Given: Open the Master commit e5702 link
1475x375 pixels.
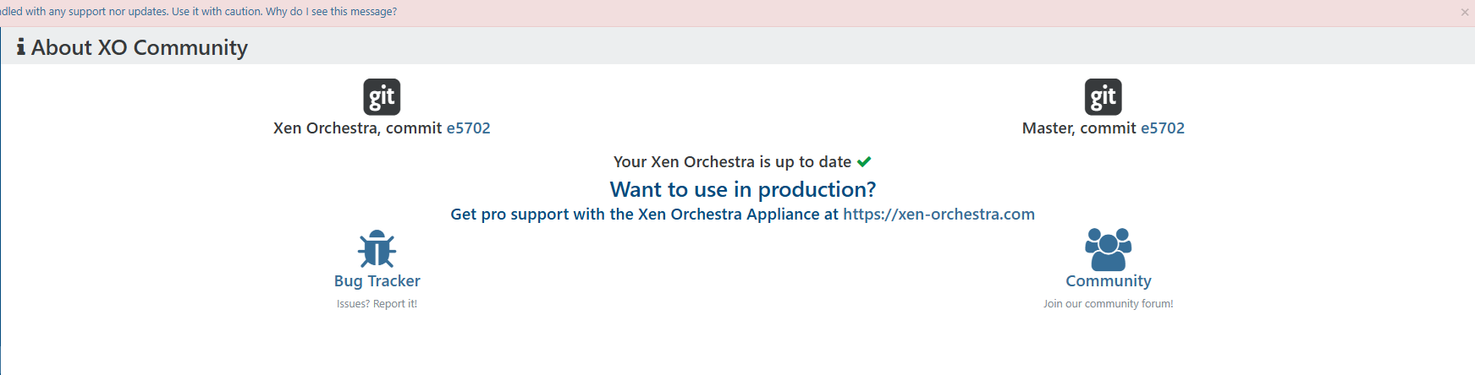Looking at the screenshot, I should pyautogui.click(x=1163, y=128).
